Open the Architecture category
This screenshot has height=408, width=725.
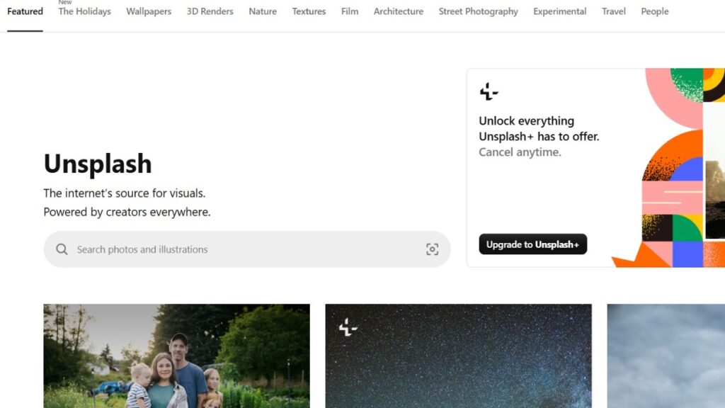coord(398,11)
